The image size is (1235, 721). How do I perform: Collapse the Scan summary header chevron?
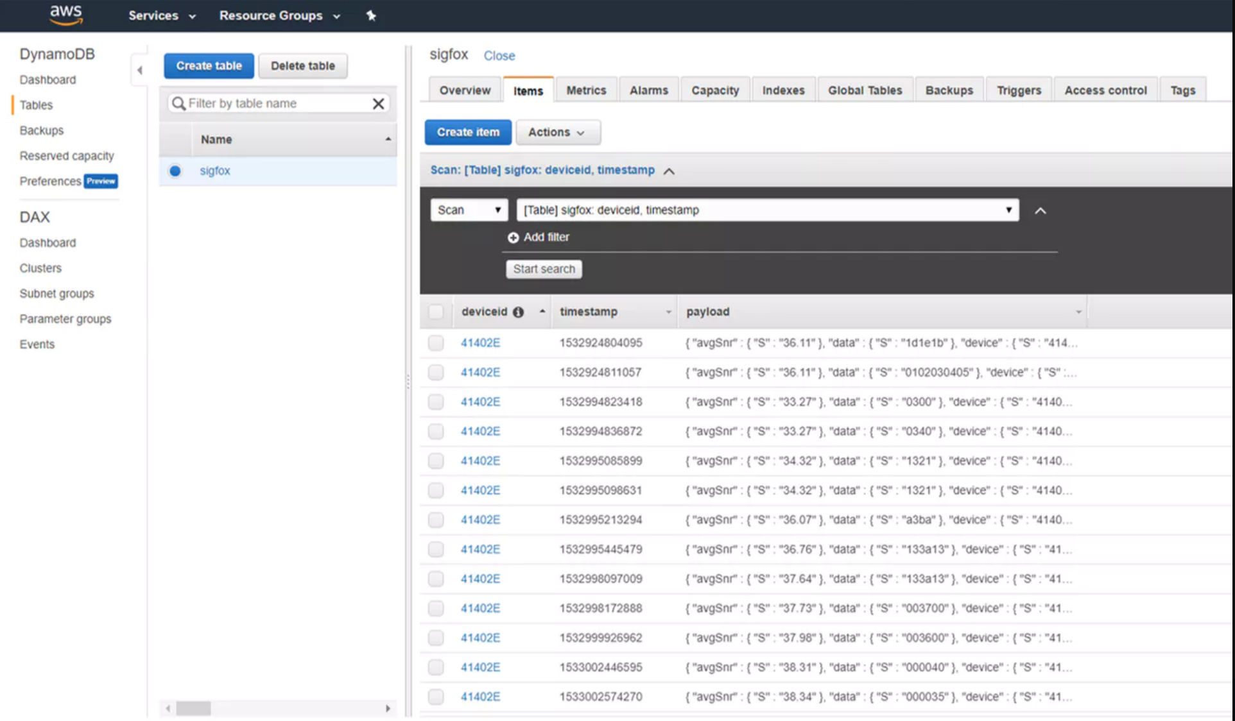[x=669, y=171]
